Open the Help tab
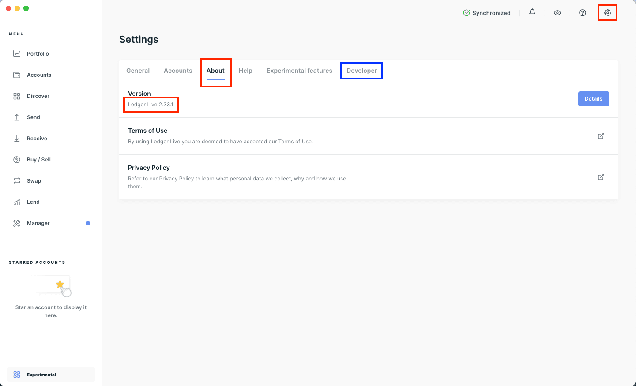 [245, 71]
